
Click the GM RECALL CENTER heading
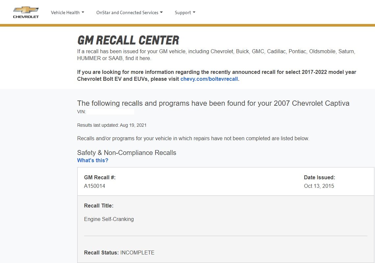coord(128,40)
